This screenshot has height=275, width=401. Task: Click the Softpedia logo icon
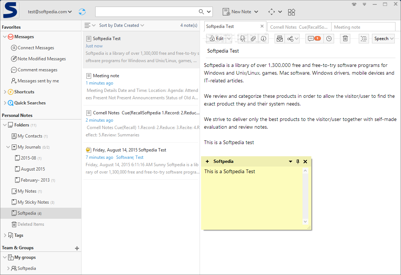[x=11, y=10]
